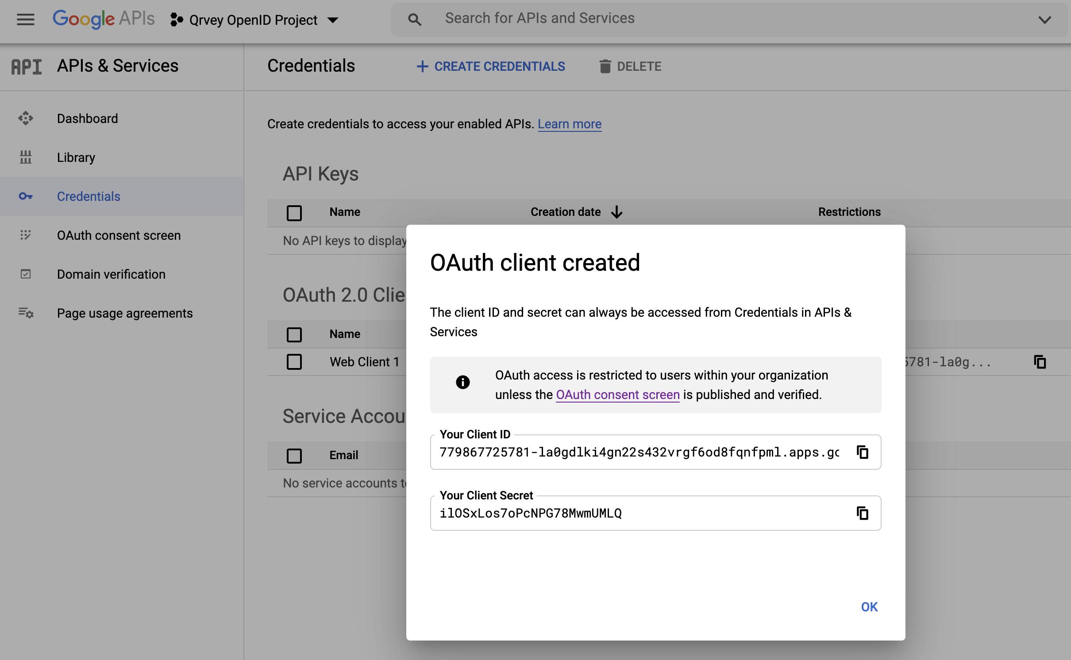Copy the Client ID to clipboard
1071x660 pixels.
pos(862,452)
